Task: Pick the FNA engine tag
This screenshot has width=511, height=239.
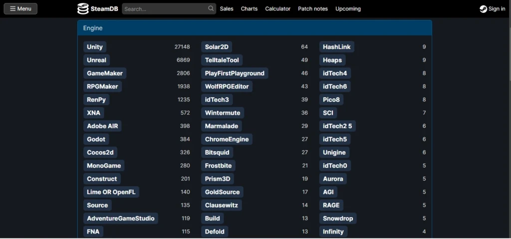Action: [x=93, y=232]
